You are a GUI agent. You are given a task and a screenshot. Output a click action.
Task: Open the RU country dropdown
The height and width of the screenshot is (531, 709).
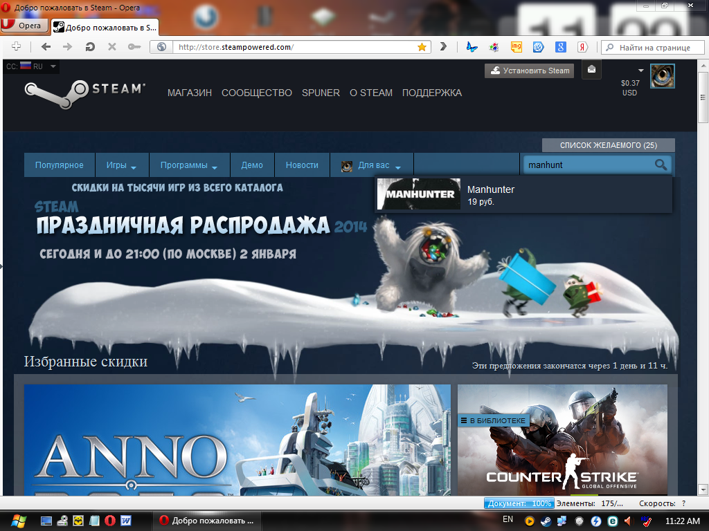coord(31,66)
